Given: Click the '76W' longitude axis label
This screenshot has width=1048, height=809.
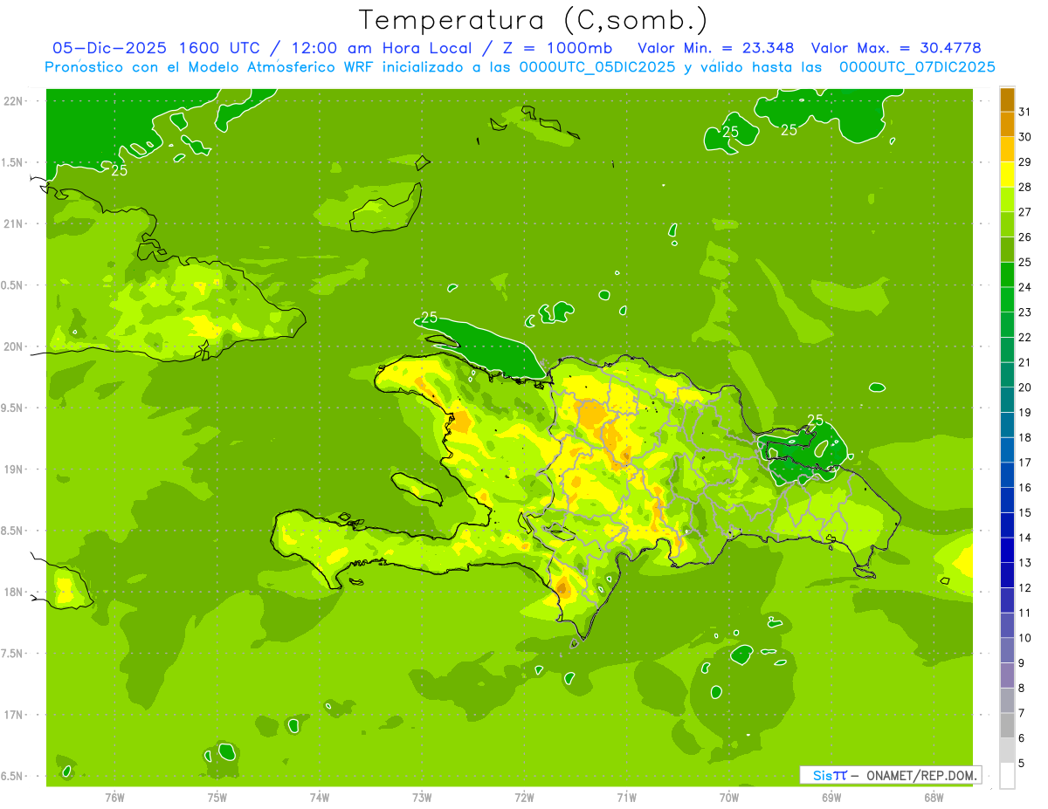Looking at the screenshot, I should [x=114, y=798].
